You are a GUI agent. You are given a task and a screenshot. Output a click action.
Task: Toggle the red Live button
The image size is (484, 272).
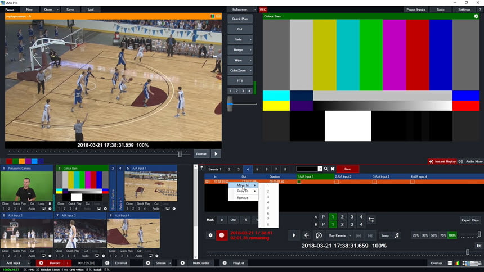348,169
